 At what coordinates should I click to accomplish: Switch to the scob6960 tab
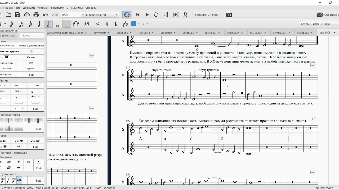303,33
